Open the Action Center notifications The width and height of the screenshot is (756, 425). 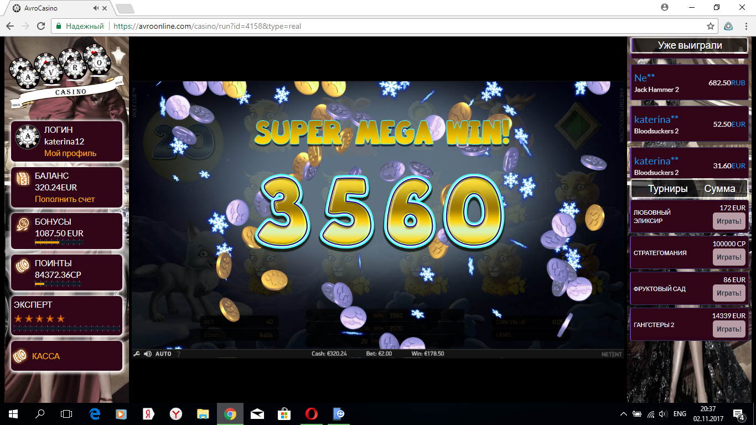pyautogui.click(x=738, y=414)
